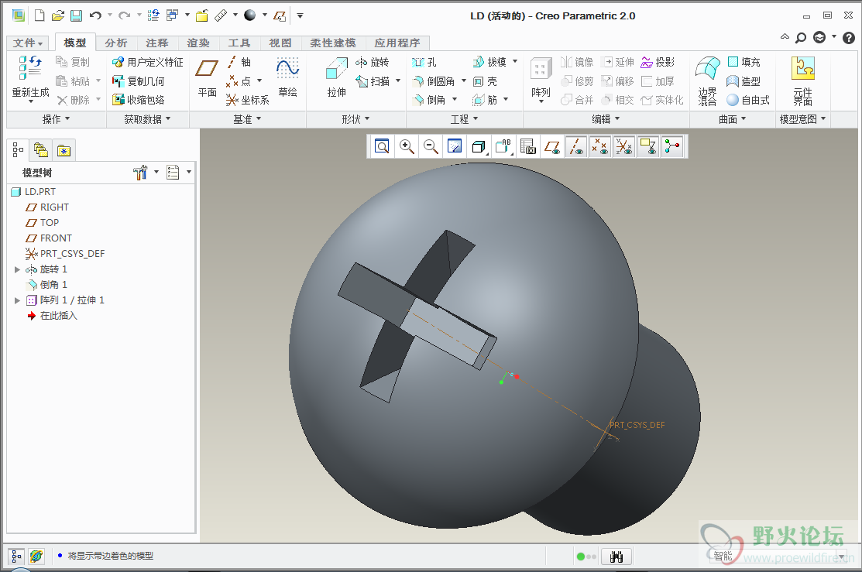
Task: Click the Zoom In icon
Action: pos(407,146)
